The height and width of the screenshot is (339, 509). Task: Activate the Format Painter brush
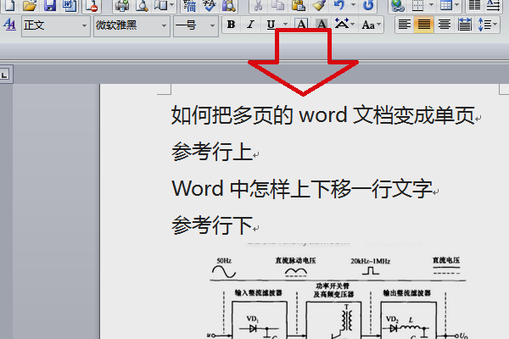tap(319, 5)
